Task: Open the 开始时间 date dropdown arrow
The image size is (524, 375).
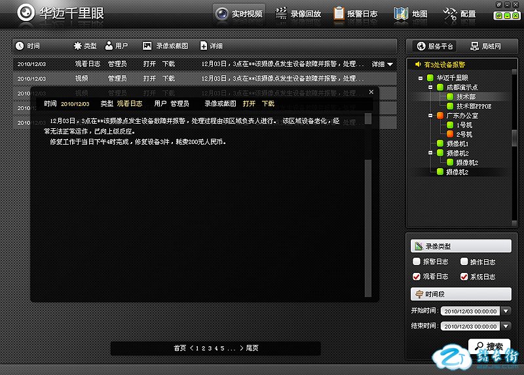Action: click(506, 311)
